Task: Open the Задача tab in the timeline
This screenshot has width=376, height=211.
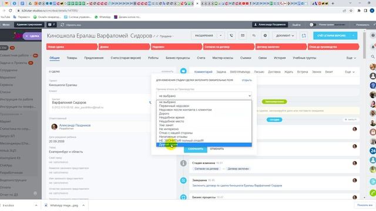Action: pos(221,72)
